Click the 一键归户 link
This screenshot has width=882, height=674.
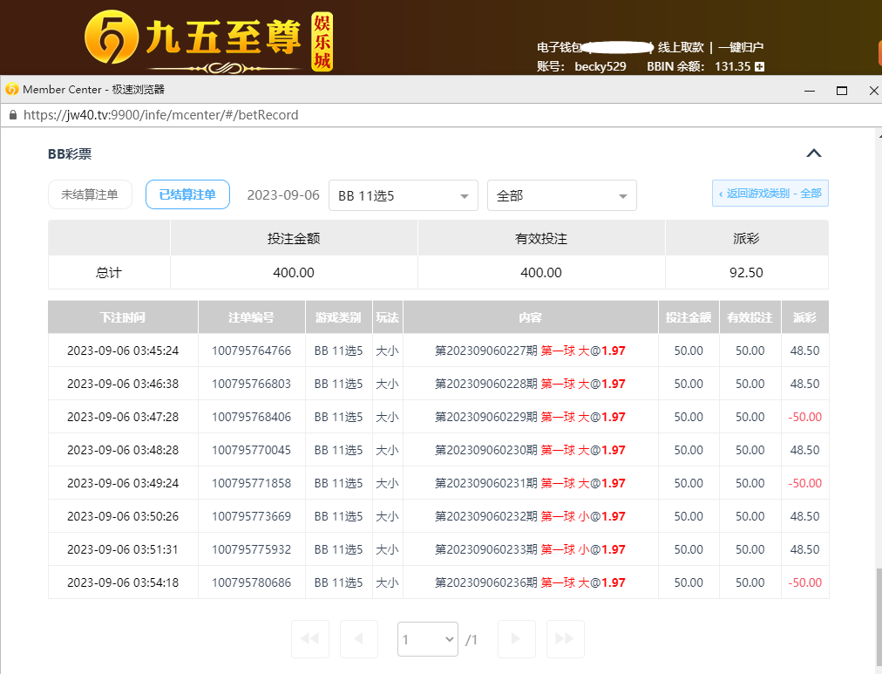741,47
